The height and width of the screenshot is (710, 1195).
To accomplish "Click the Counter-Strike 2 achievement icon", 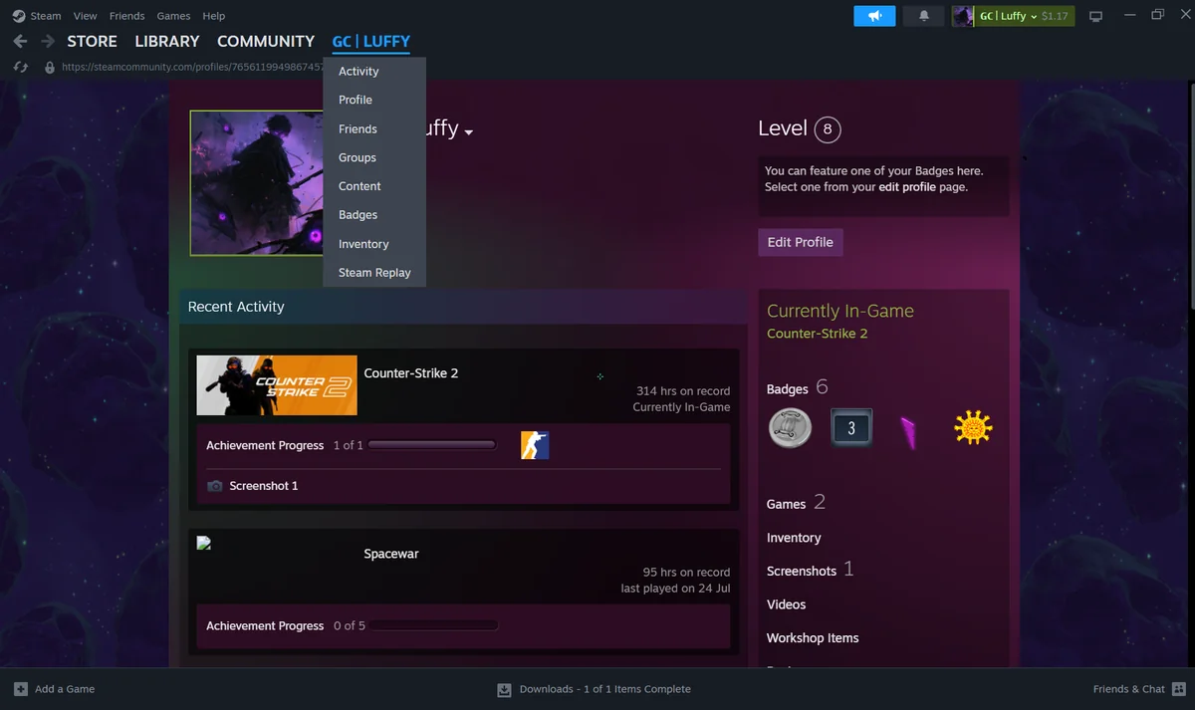I will (535, 445).
